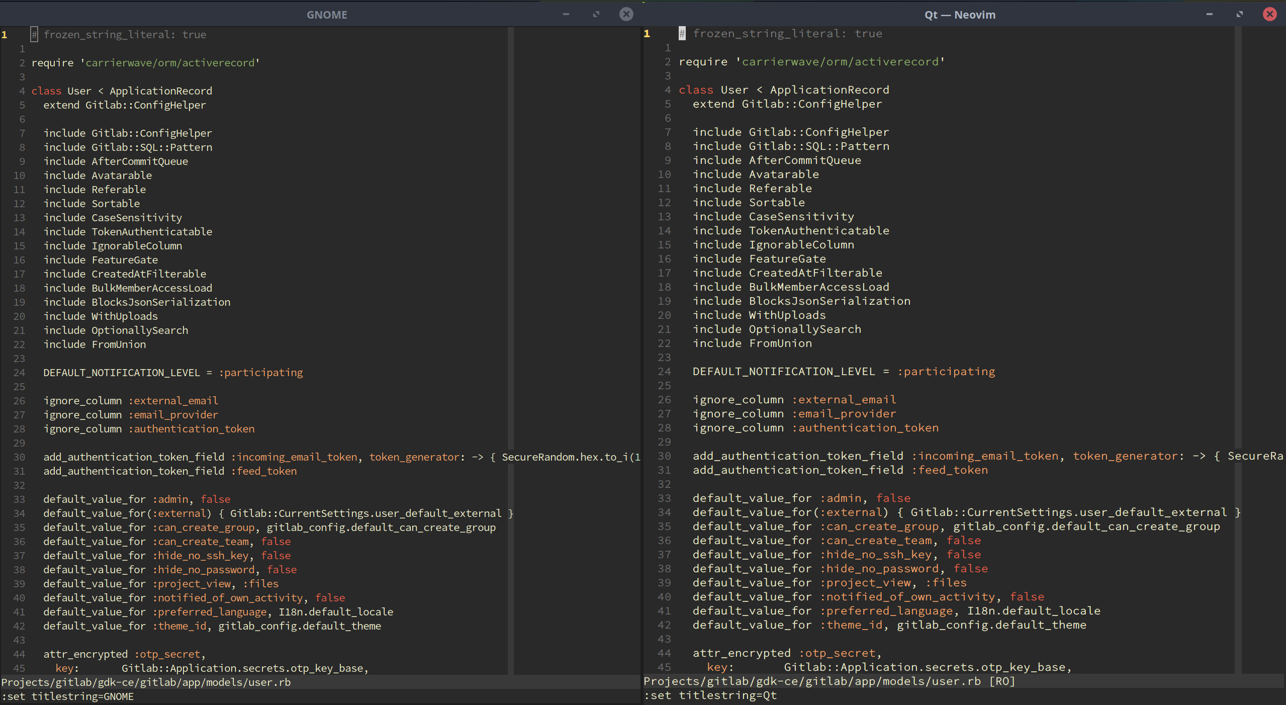The height and width of the screenshot is (705, 1286).
Task: Click the DEFAULT_NOTIFICATION_LEVEL constant in Qt window
Action: coord(782,371)
